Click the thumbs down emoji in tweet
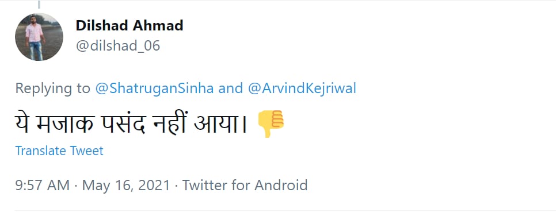 point(270,124)
